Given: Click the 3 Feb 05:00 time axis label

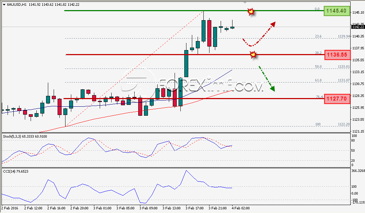Looking at the screenshot, I should click(x=126, y=208).
